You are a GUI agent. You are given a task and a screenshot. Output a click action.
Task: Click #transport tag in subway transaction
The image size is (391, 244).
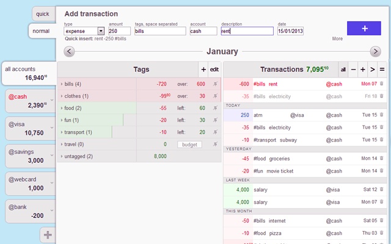point(265,140)
